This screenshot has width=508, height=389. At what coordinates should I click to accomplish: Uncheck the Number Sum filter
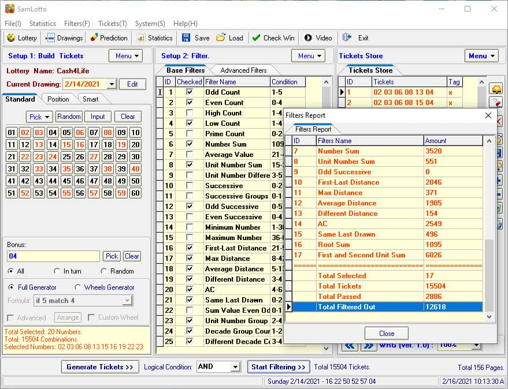pyautogui.click(x=190, y=144)
